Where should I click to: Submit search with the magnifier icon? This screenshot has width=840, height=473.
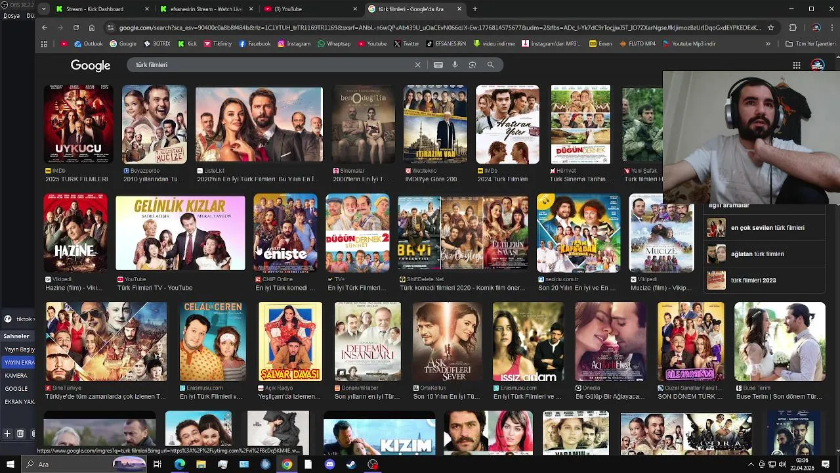[x=490, y=65]
